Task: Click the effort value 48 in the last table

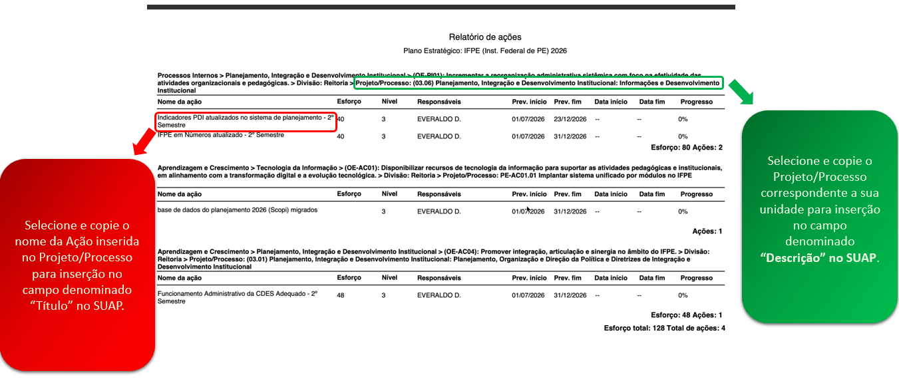Action: [341, 295]
